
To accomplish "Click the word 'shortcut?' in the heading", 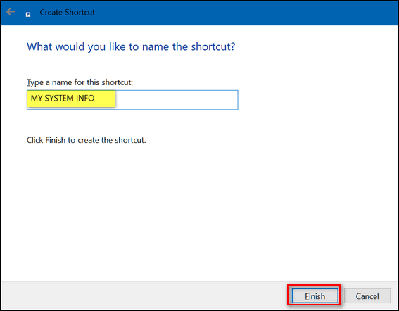I will [213, 47].
